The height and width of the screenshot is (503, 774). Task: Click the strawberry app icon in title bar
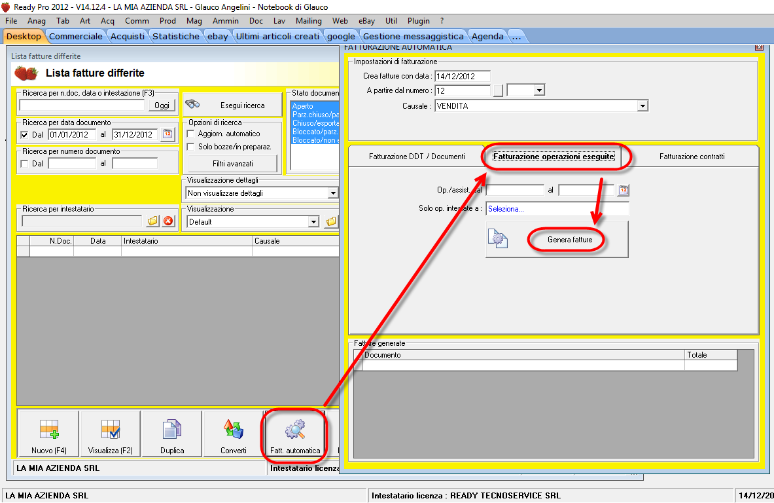pos(5,7)
